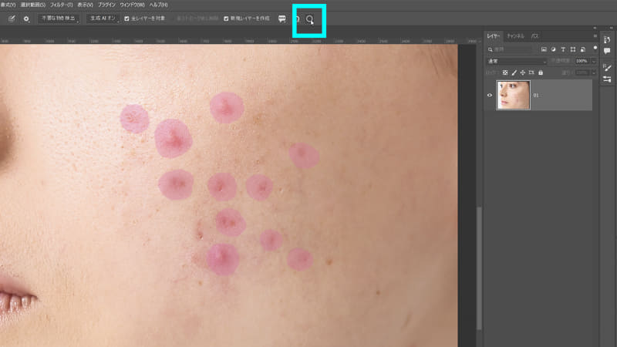Image resolution: width=617 pixels, height=347 pixels.
Task: Collapse the Layers panel group with double arrows
Action: click(595, 28)
